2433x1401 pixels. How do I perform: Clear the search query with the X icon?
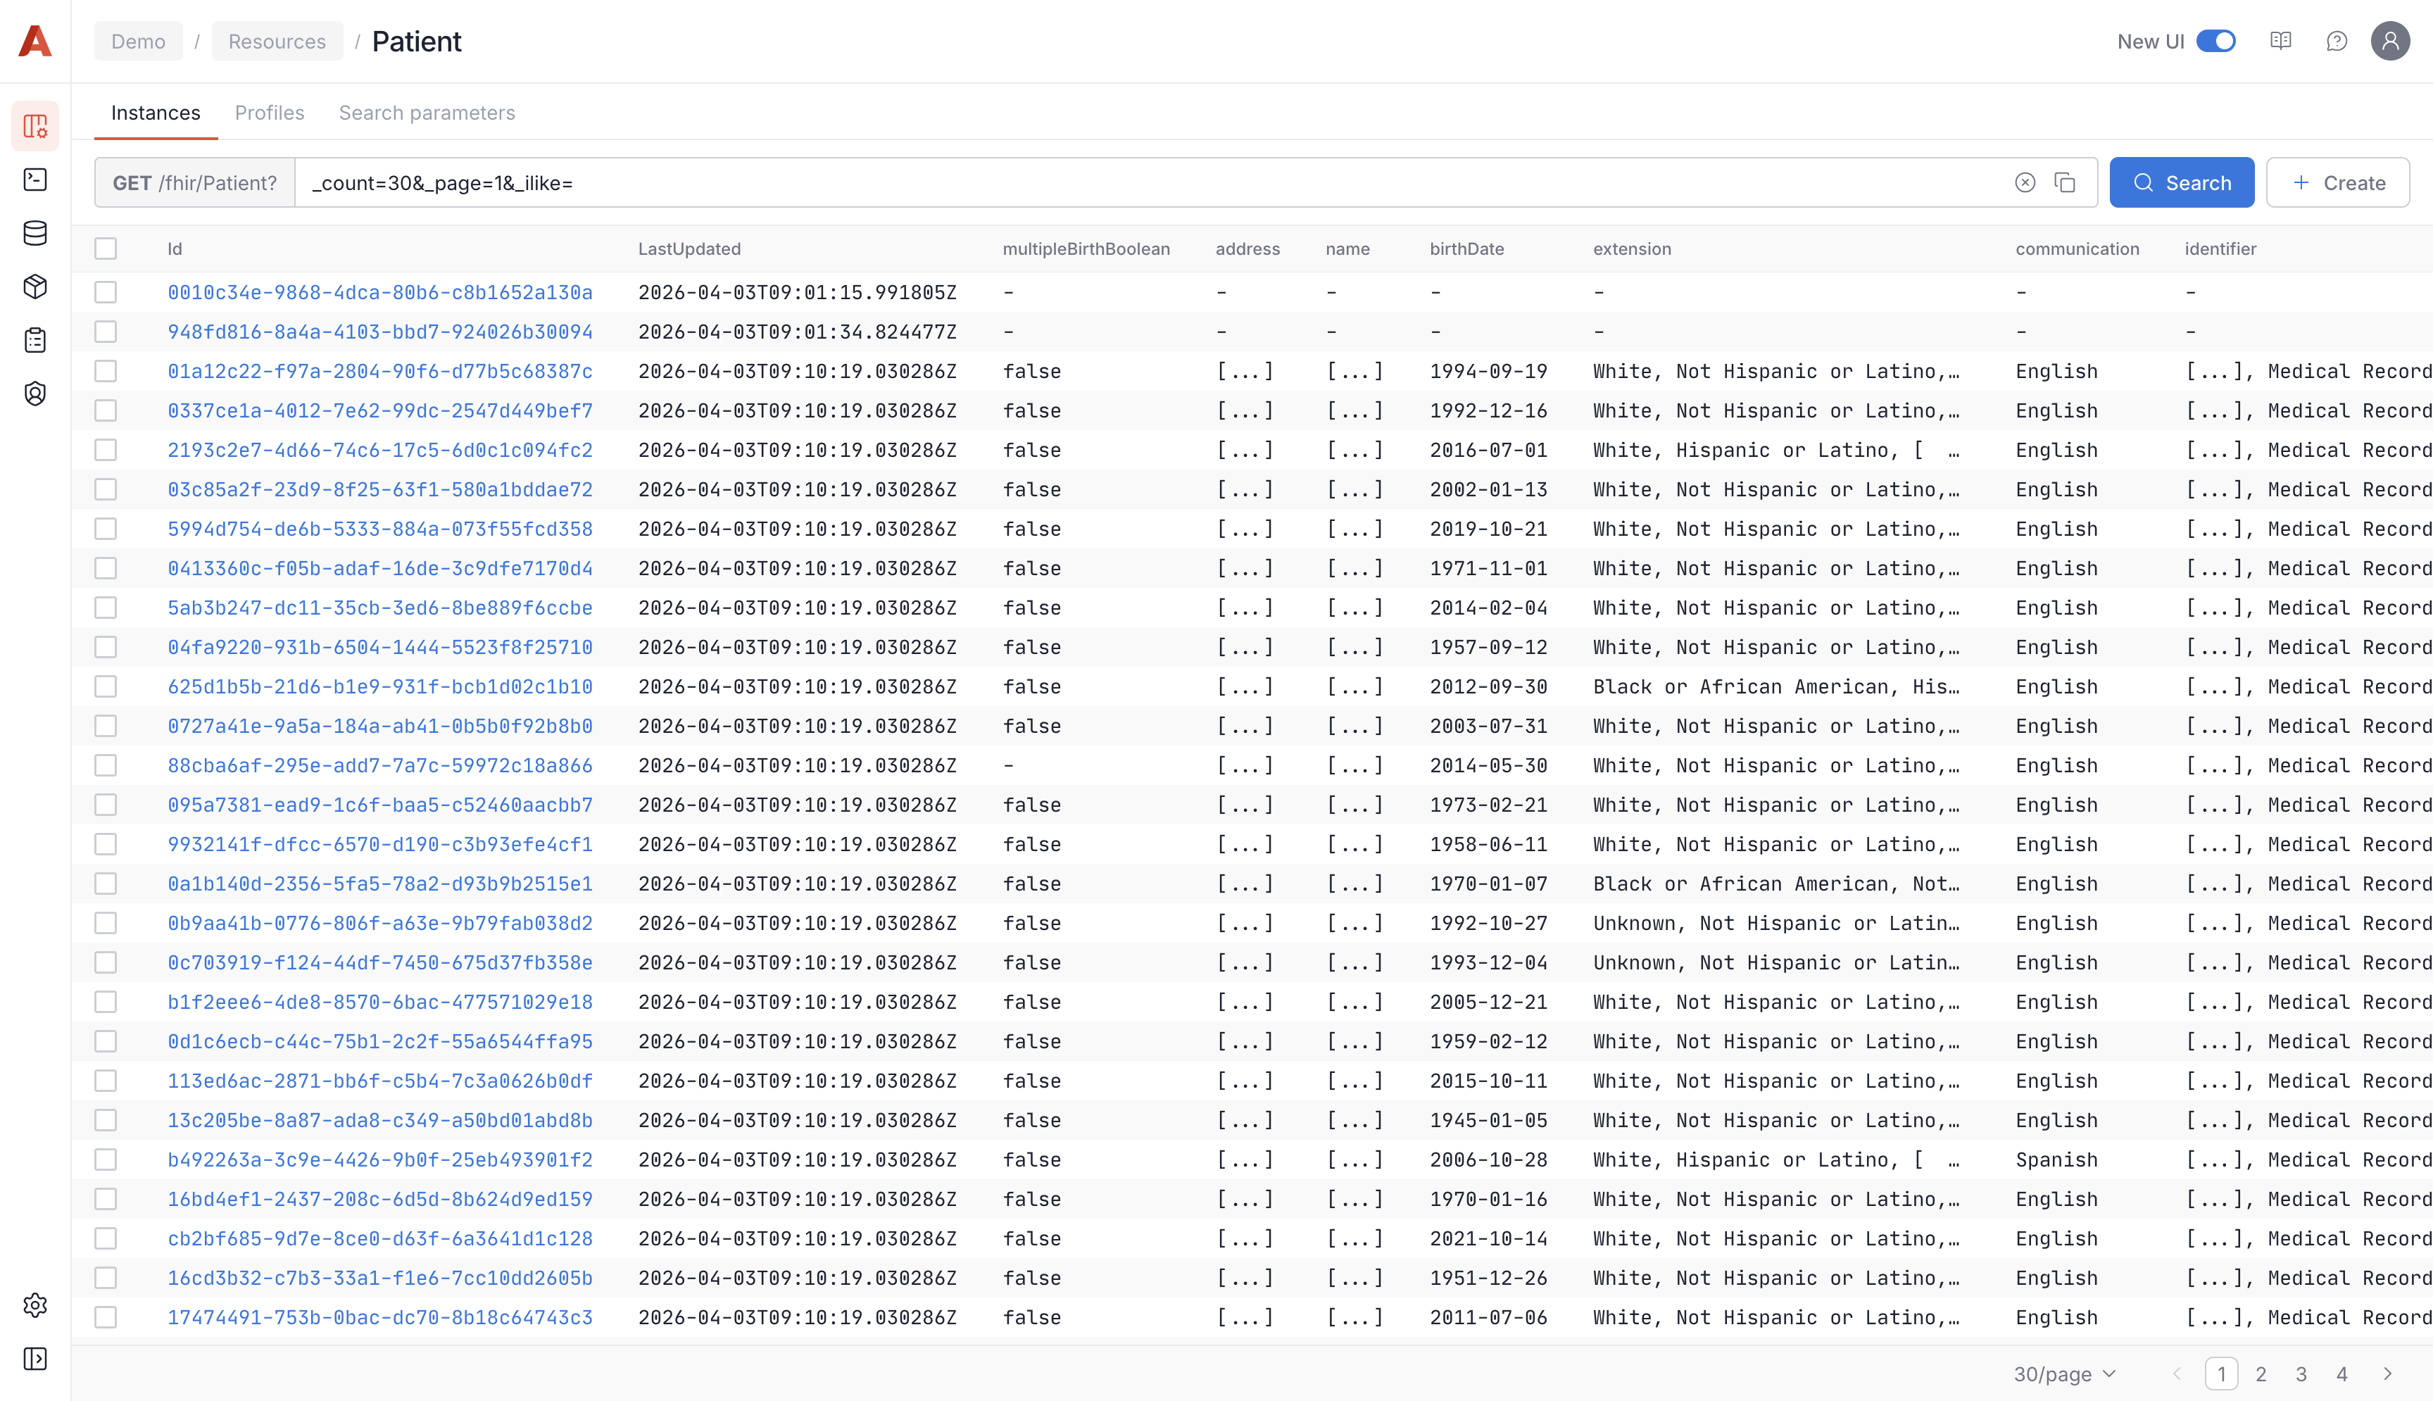(x=2026, y=182)
